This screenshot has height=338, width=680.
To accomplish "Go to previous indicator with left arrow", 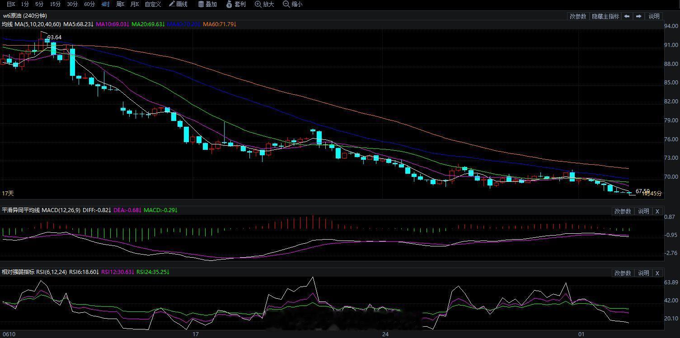I will point(627,16).
